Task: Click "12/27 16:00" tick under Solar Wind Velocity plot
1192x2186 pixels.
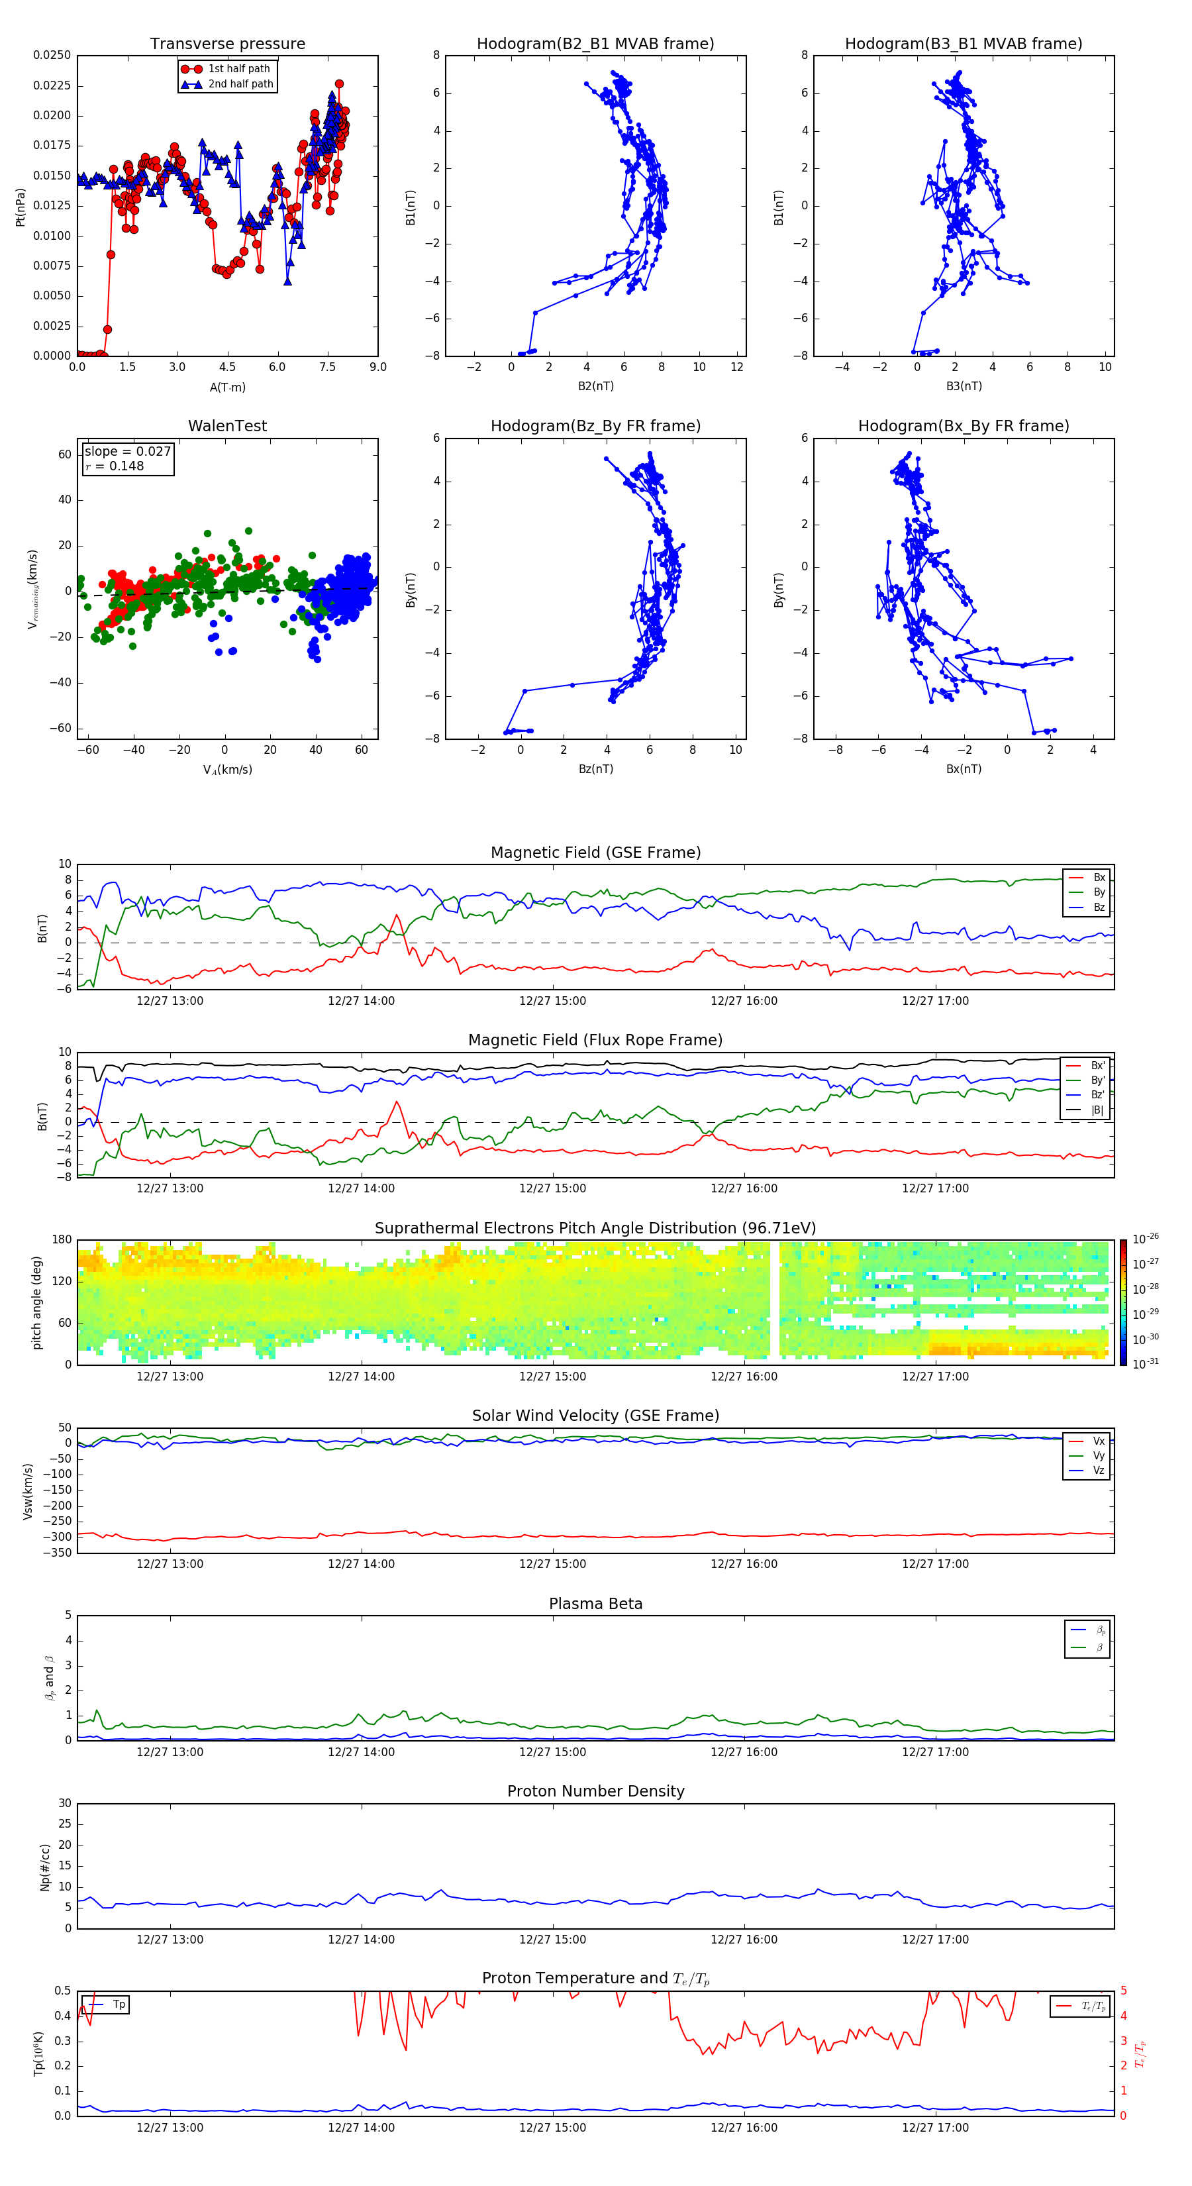Action: 744,1564
